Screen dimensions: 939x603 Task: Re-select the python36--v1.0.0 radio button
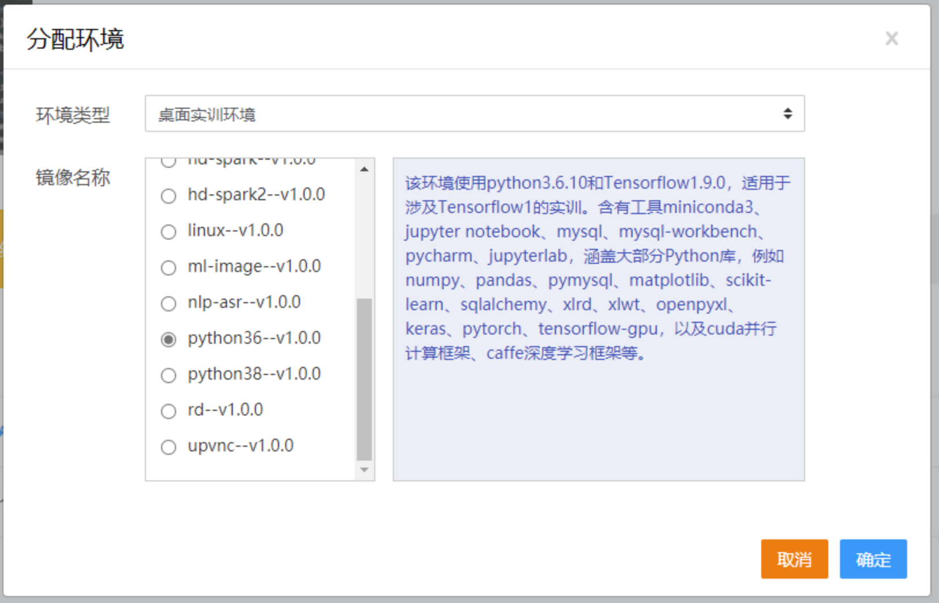pos(169,340)
